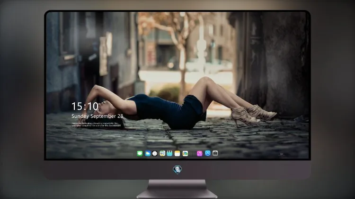The image size is (355, 199).
Task: Open the yellow Notes app icon
Action: [x=177, y=153]
